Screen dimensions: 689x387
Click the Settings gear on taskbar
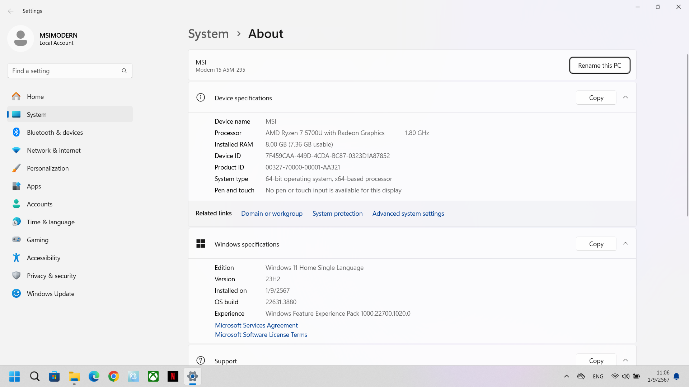[193, 376]
